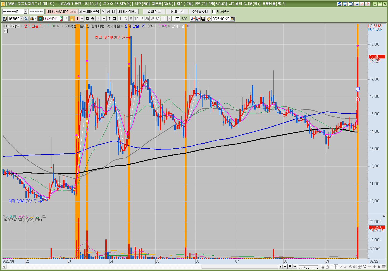Click the 매매마크/내역 조회 button
The width and height of the screenshot is (388, 271).
click(x=61, y=11)
